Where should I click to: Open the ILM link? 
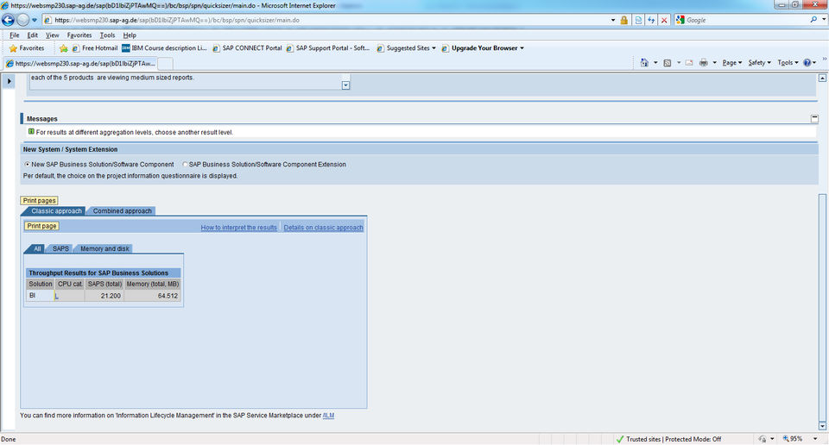pyautogui.click(x=328, y=416)
